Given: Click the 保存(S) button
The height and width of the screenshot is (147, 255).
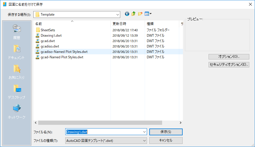Looking at the screenshot, I should click(x=166, y=132).
